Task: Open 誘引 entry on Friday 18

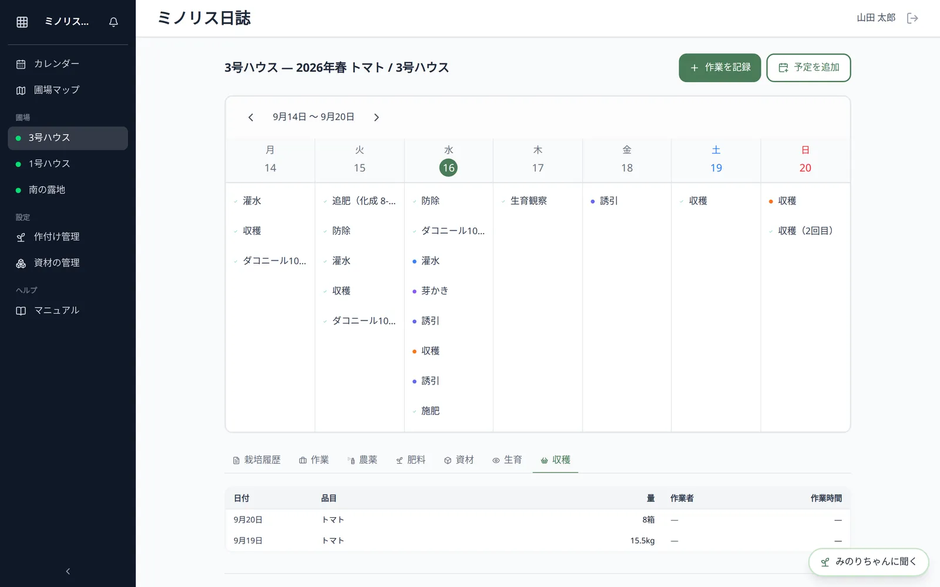Action: [627, 201]
